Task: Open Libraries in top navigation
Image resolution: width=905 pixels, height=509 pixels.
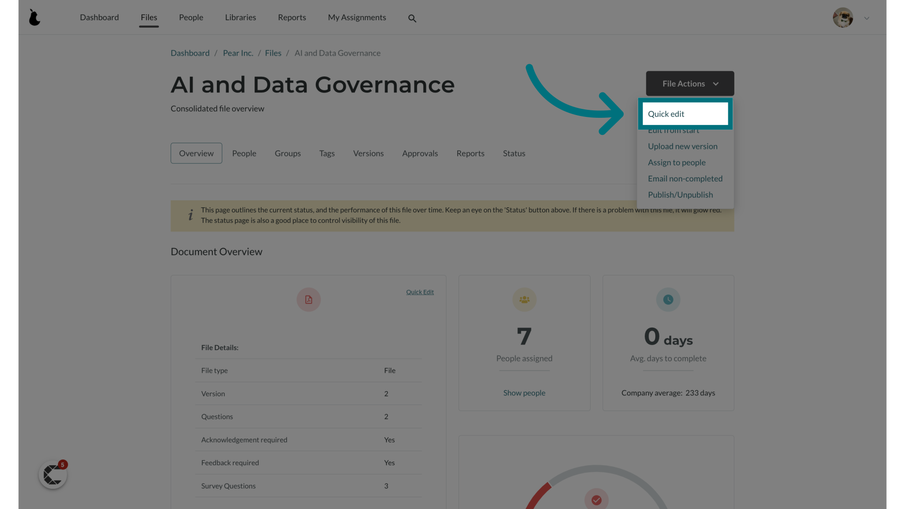Action: coord(240,17)
